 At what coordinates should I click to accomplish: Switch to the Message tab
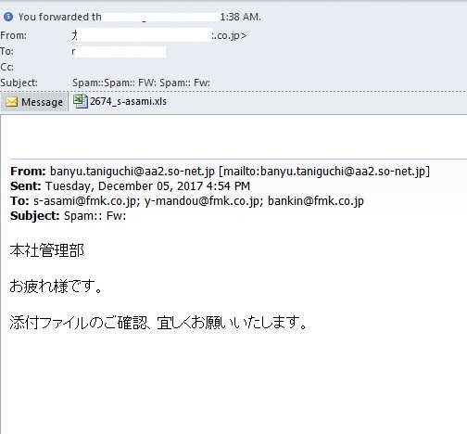pos(34,102)
